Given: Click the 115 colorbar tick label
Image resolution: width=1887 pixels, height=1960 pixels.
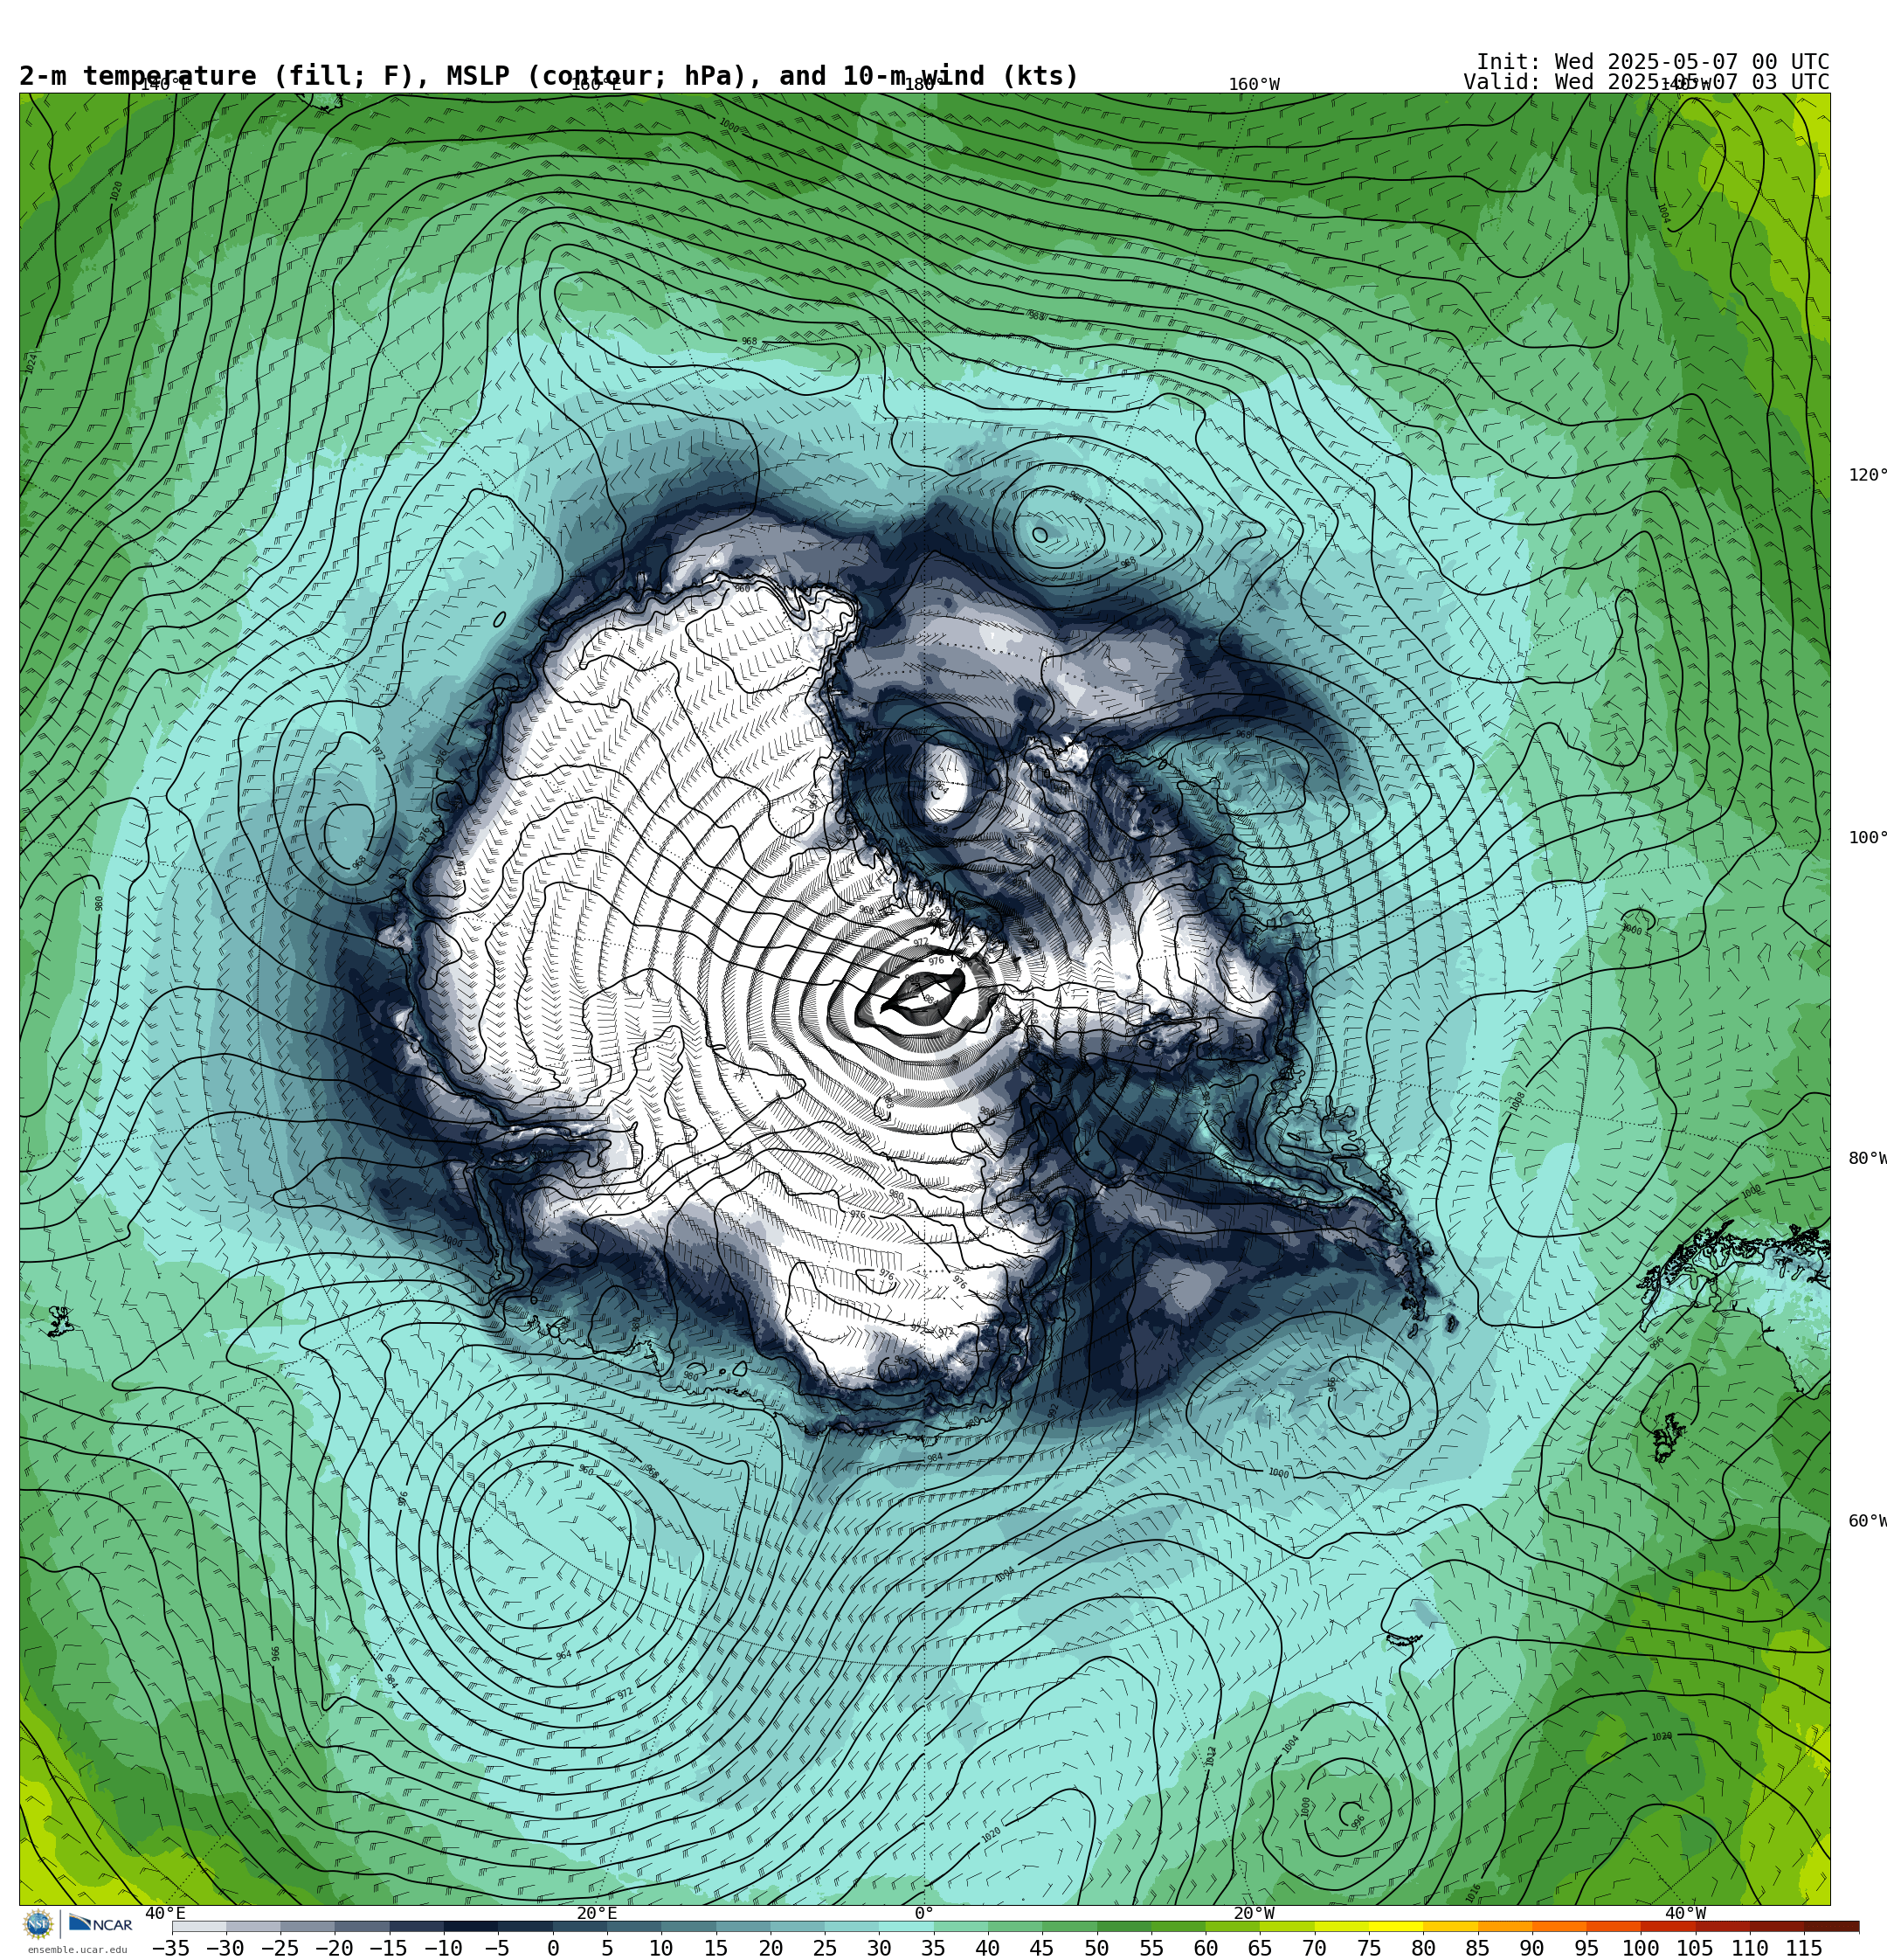Looking at the screenshot, I should tap(1804, 1948).
